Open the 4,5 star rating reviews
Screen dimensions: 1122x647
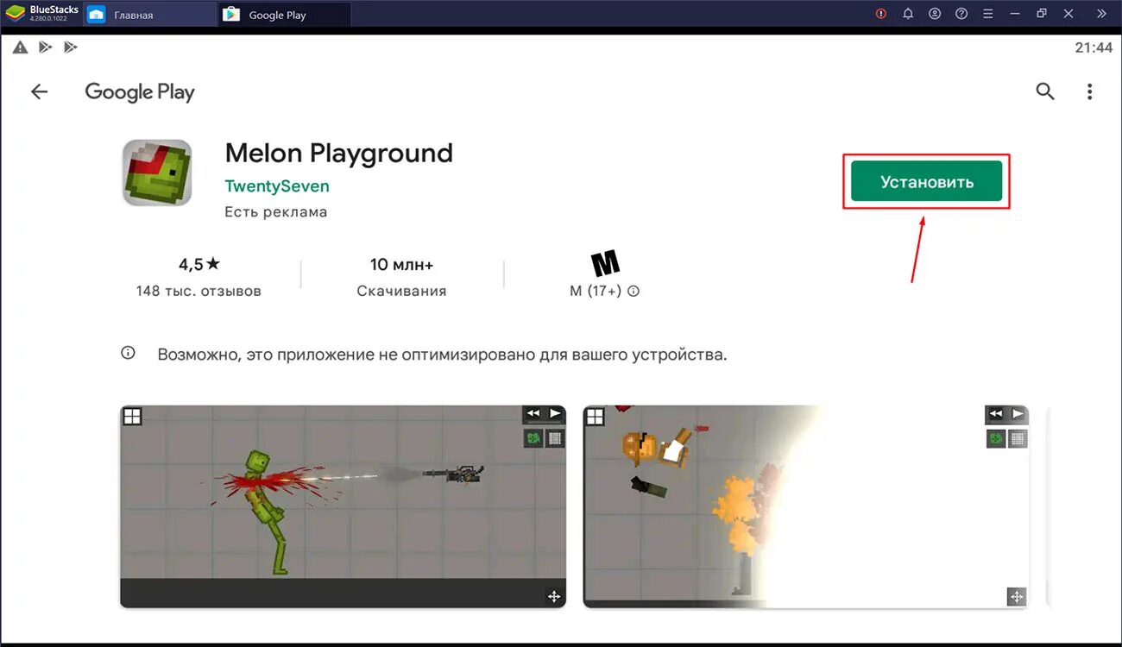pos(199,264)
